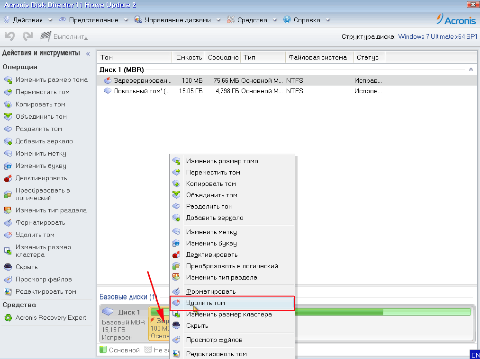Click the Изменить букву sidebar icon

coord(8,166)
